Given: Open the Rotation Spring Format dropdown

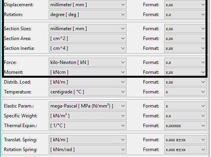Looking at the screenshot, I should 185,150.
